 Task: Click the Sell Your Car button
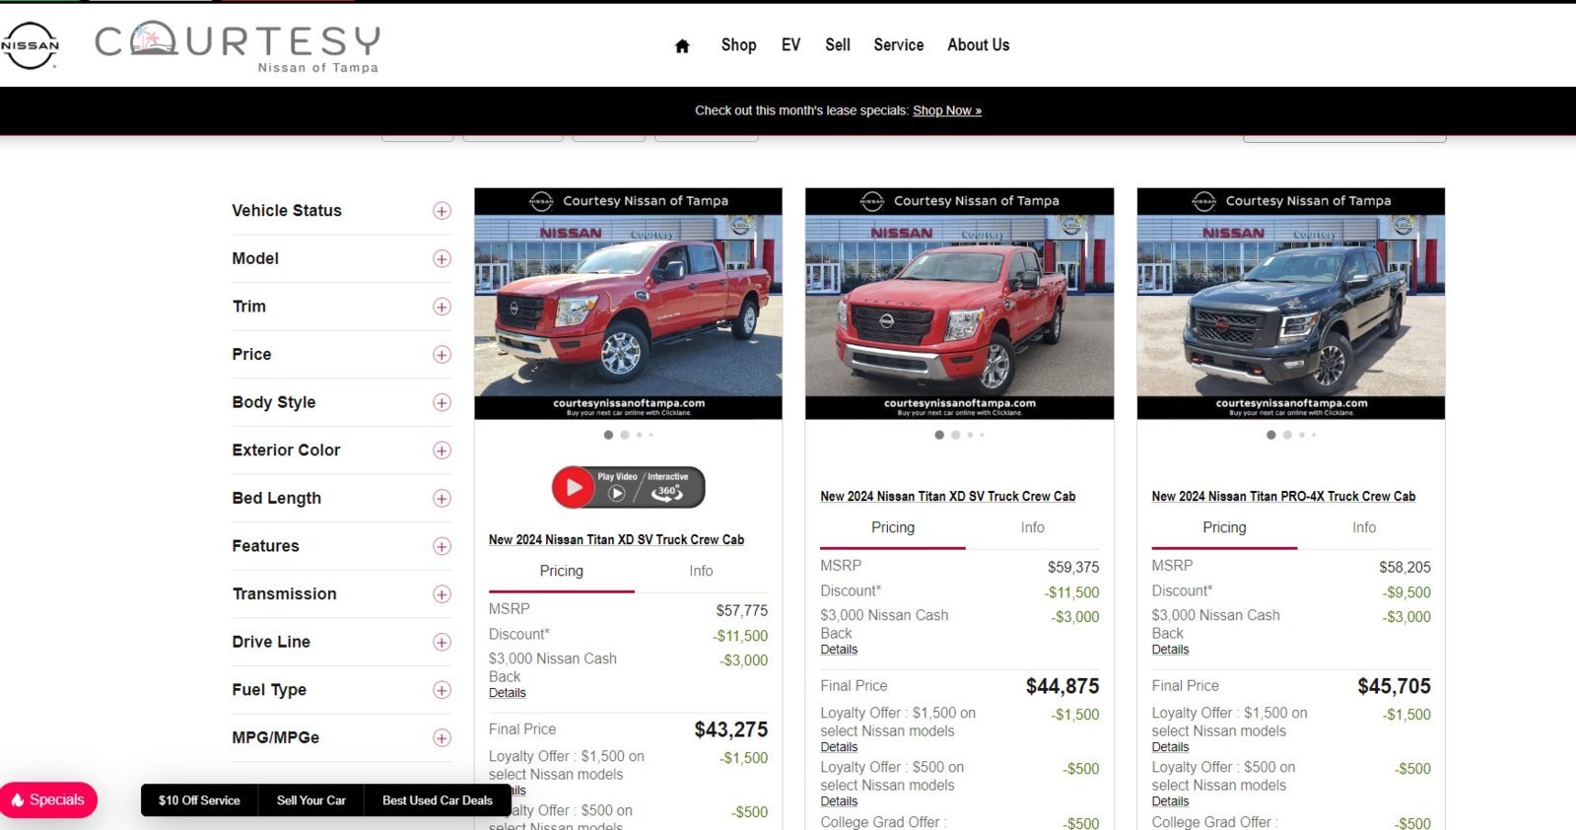tap(311, 800)
